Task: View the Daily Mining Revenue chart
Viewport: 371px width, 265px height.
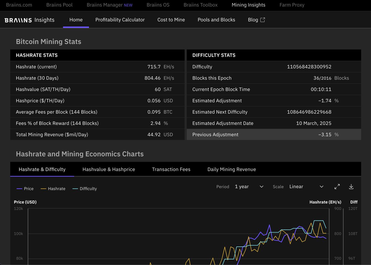Action: (x=232, y=169)
